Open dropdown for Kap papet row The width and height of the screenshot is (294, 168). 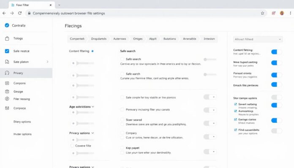pyautogui.click(x=214, y=152)
